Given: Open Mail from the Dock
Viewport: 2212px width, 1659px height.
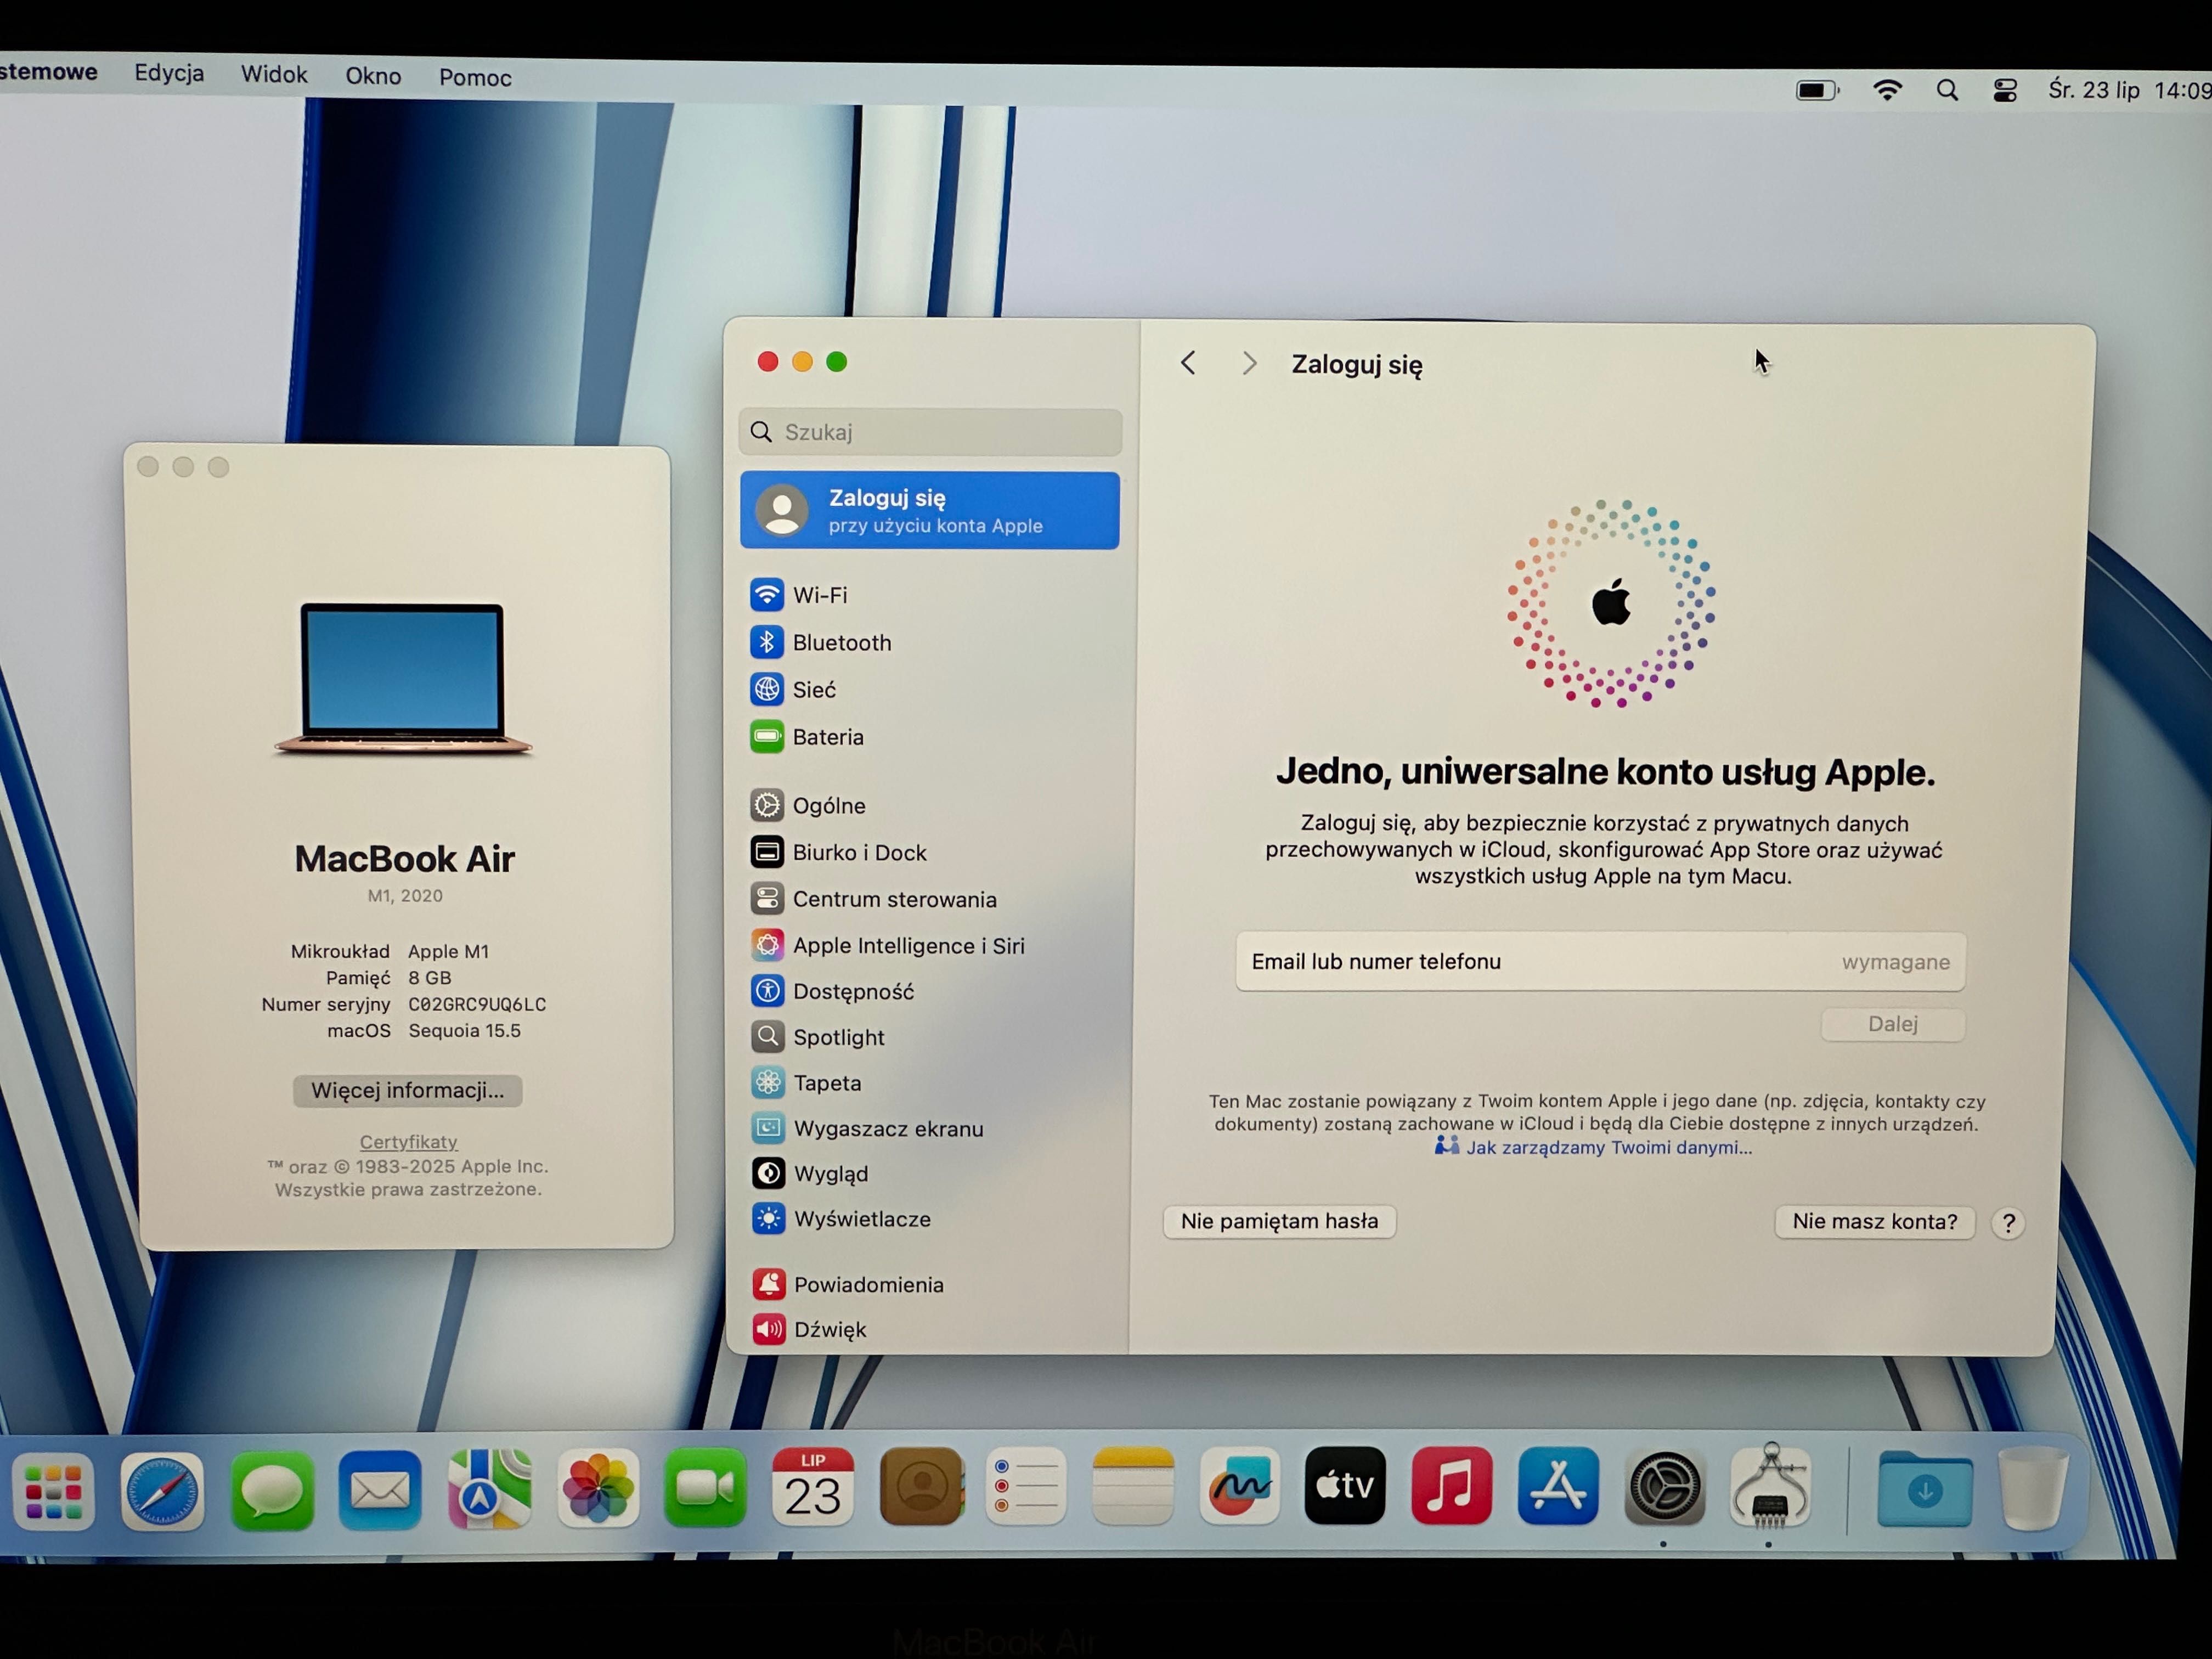Looking at the screenshot, I should 380,1490.
